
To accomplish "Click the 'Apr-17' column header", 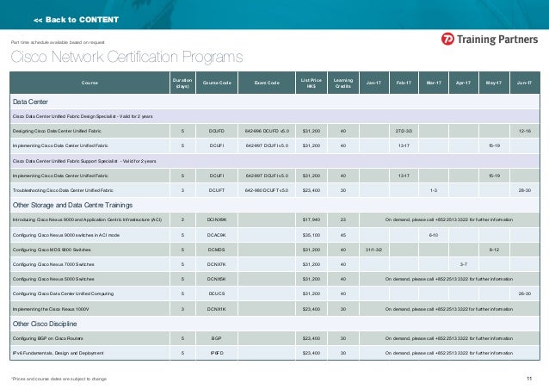I will point(464,83).
